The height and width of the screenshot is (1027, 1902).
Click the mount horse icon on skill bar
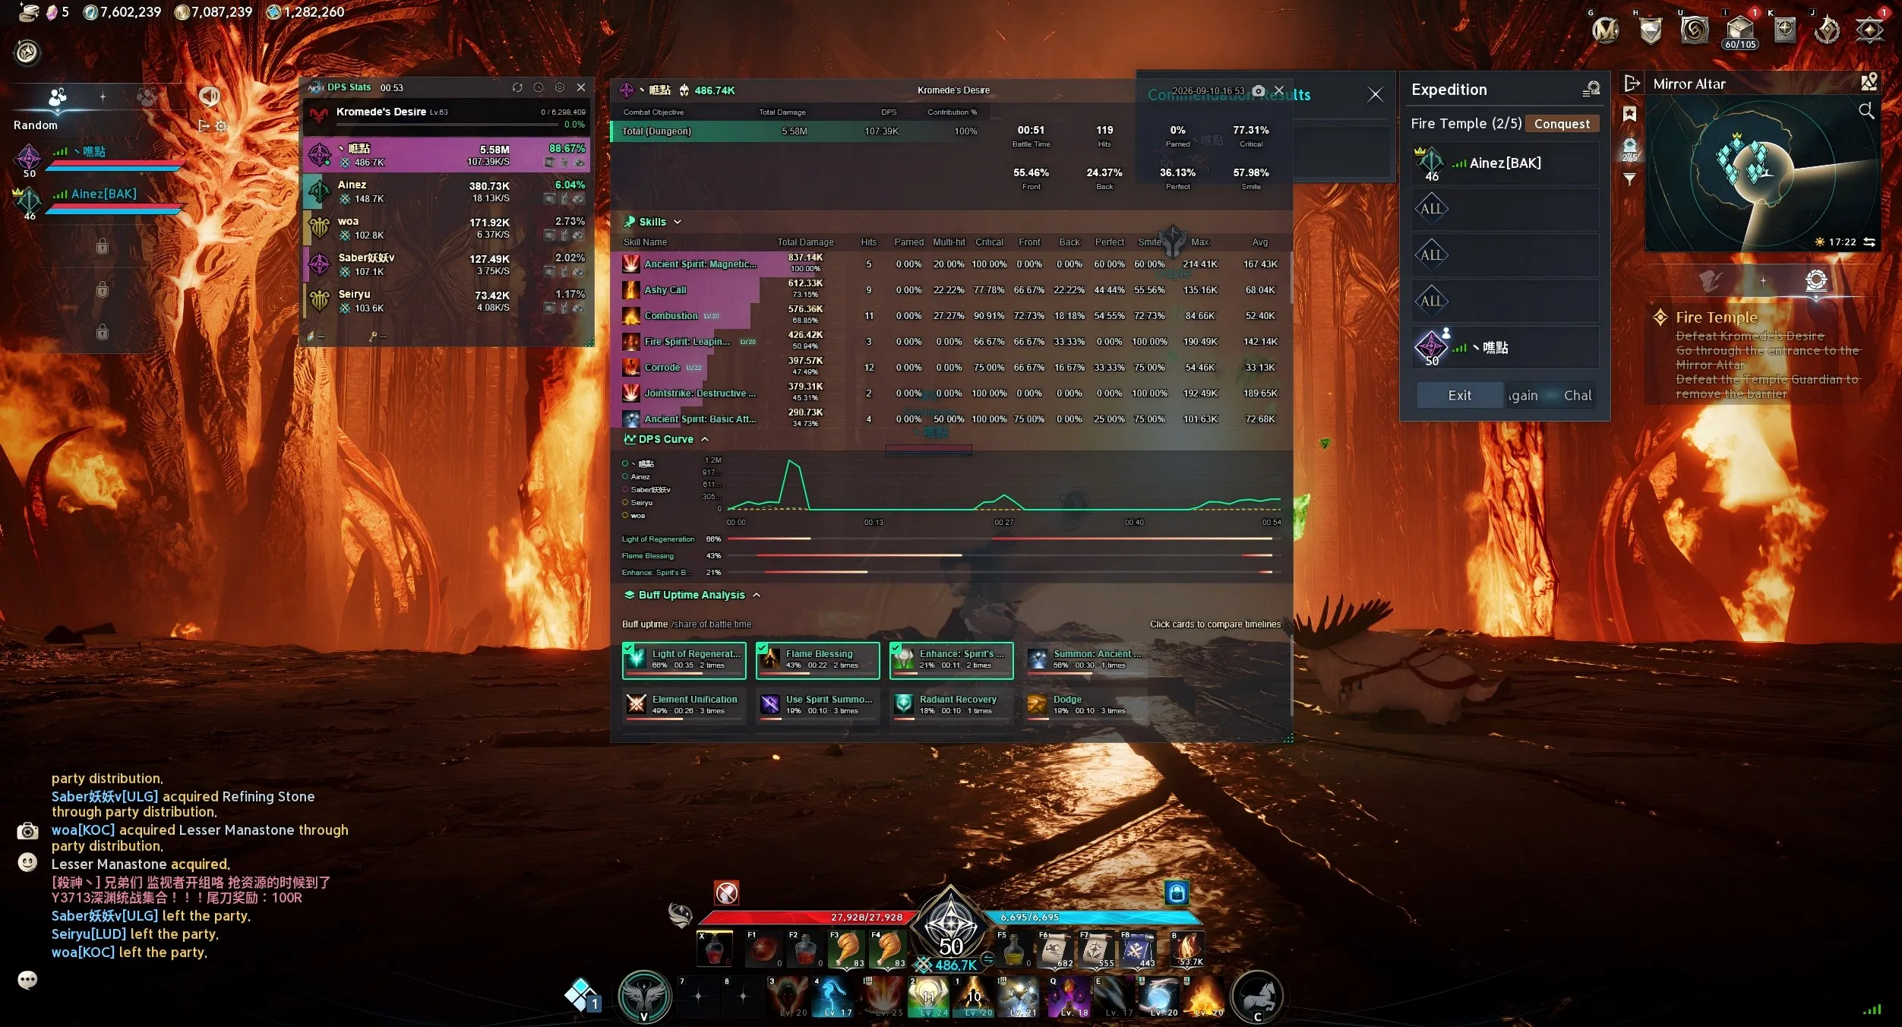pyautogui.click(x=1257, y=997)
